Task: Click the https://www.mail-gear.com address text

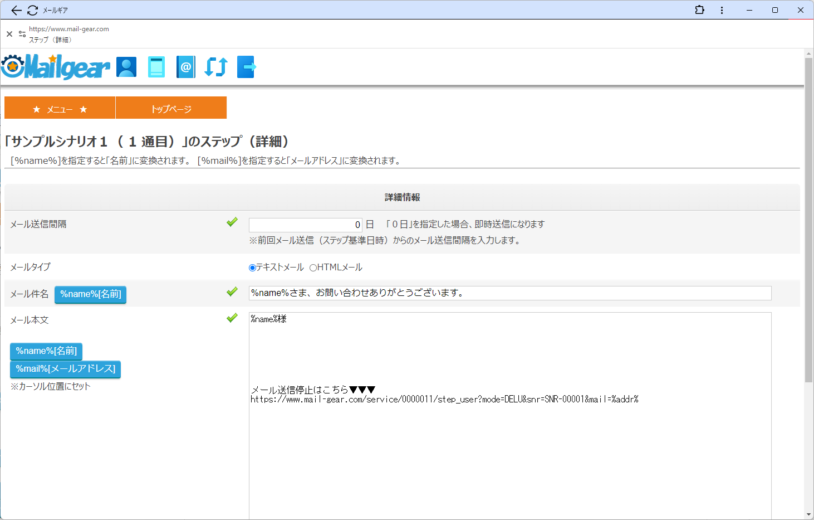Action: (69, 29)
